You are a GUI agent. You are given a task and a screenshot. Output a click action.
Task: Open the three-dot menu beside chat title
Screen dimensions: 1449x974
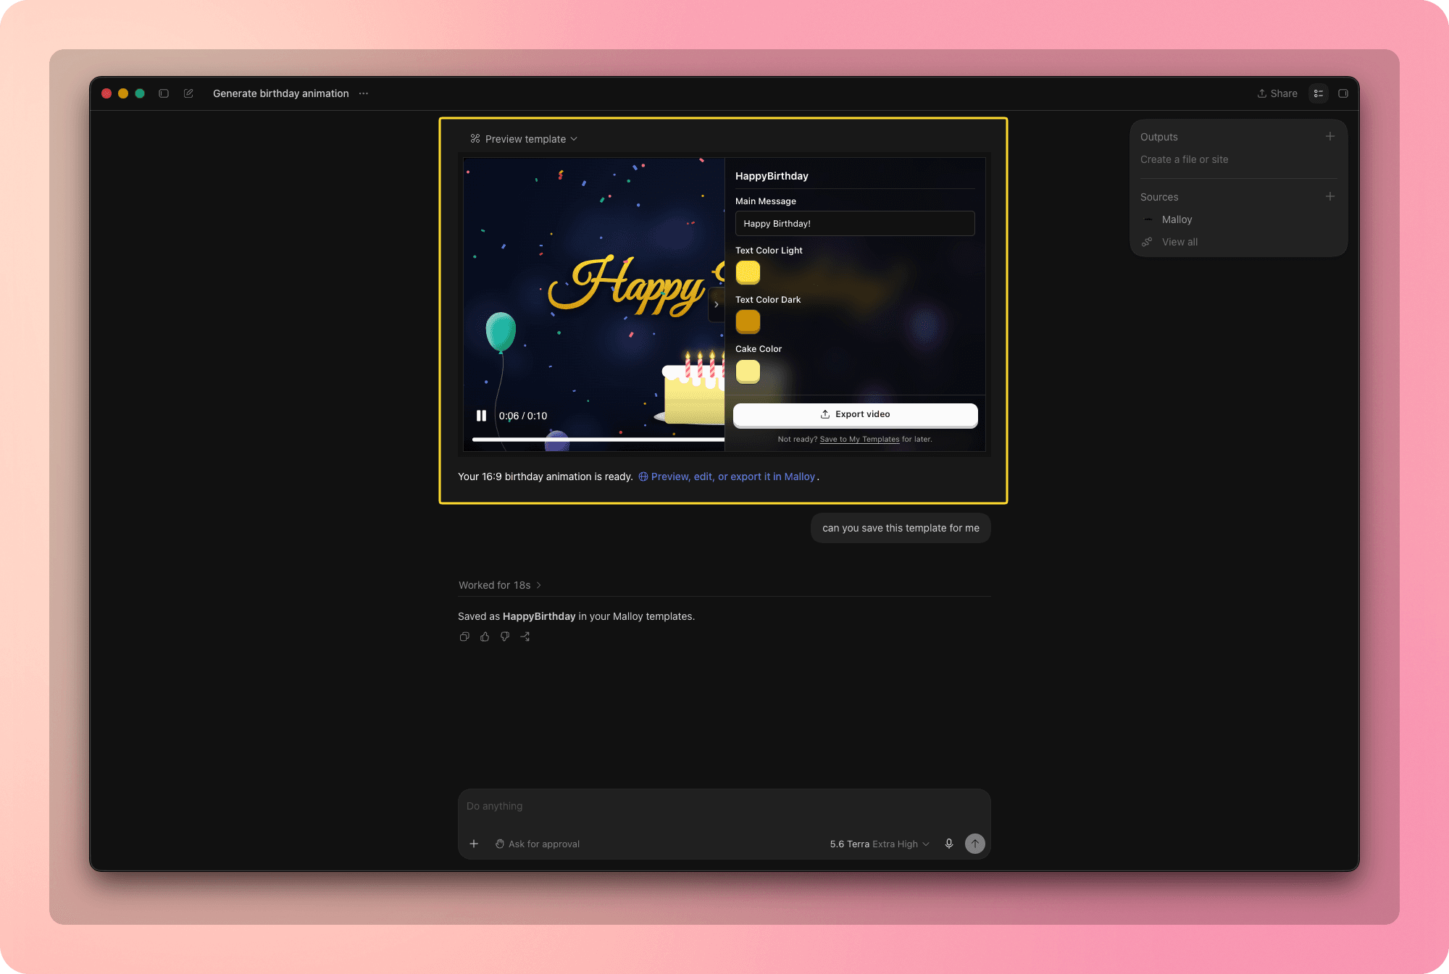click(x=364, y=93)
